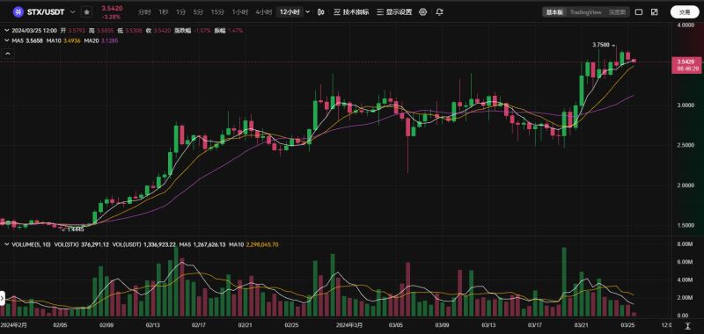Switch to the 1小时 interval
The image size is (704, 334).
click(x=239, y=12)
